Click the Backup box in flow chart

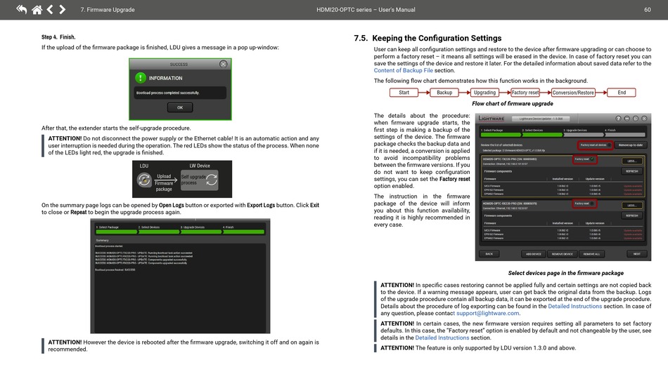pos(444,93)
